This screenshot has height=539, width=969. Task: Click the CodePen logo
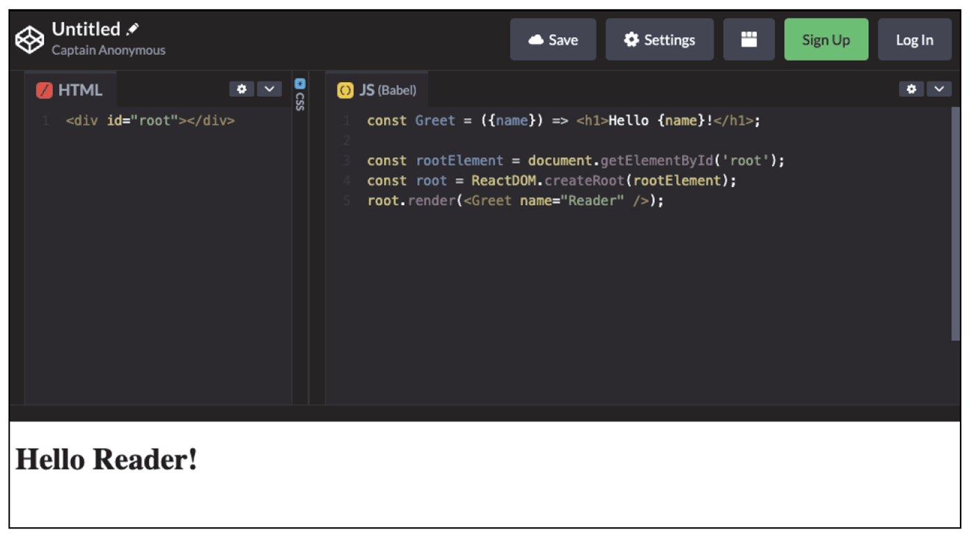[x=29, y=39]
